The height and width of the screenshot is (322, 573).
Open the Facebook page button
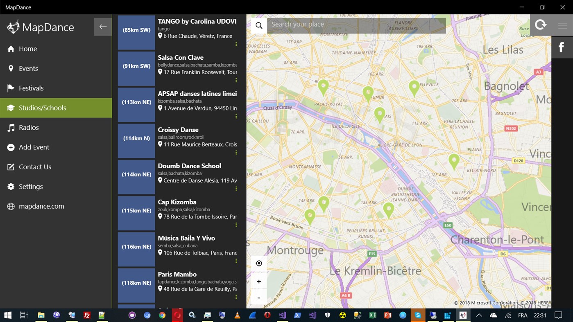coord(562,47)
